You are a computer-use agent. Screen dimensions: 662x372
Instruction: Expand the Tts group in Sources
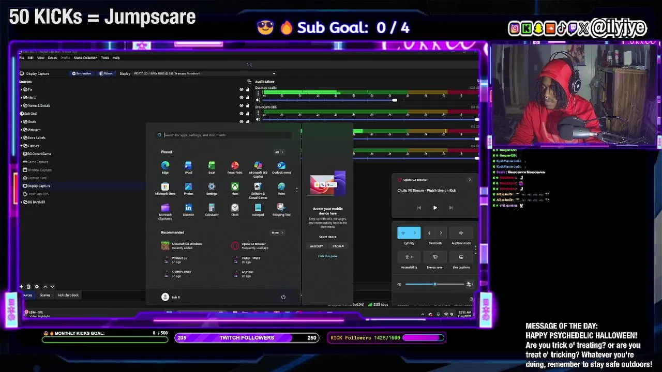(x=22, y=89)
